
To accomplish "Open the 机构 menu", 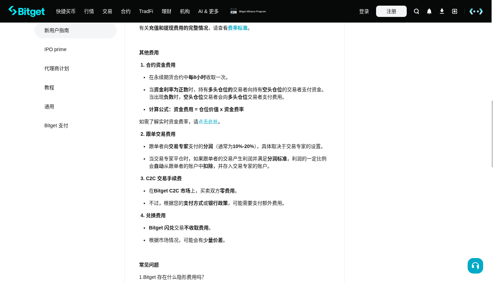I will (x=185, y=11).
